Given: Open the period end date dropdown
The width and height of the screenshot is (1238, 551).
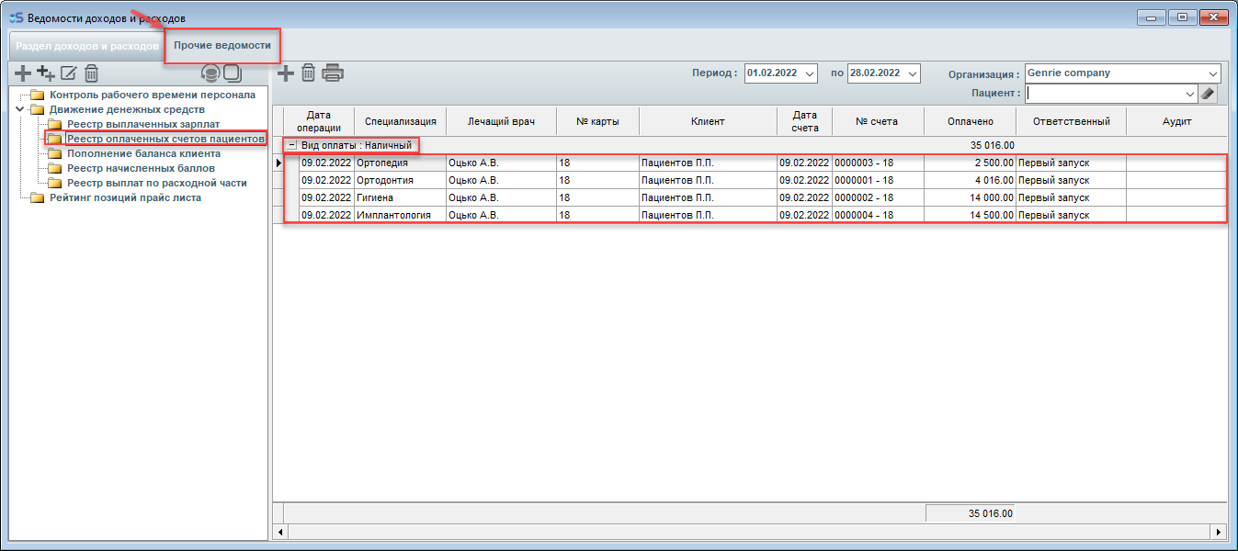Looking at the screenshot, I should point(913,73).
